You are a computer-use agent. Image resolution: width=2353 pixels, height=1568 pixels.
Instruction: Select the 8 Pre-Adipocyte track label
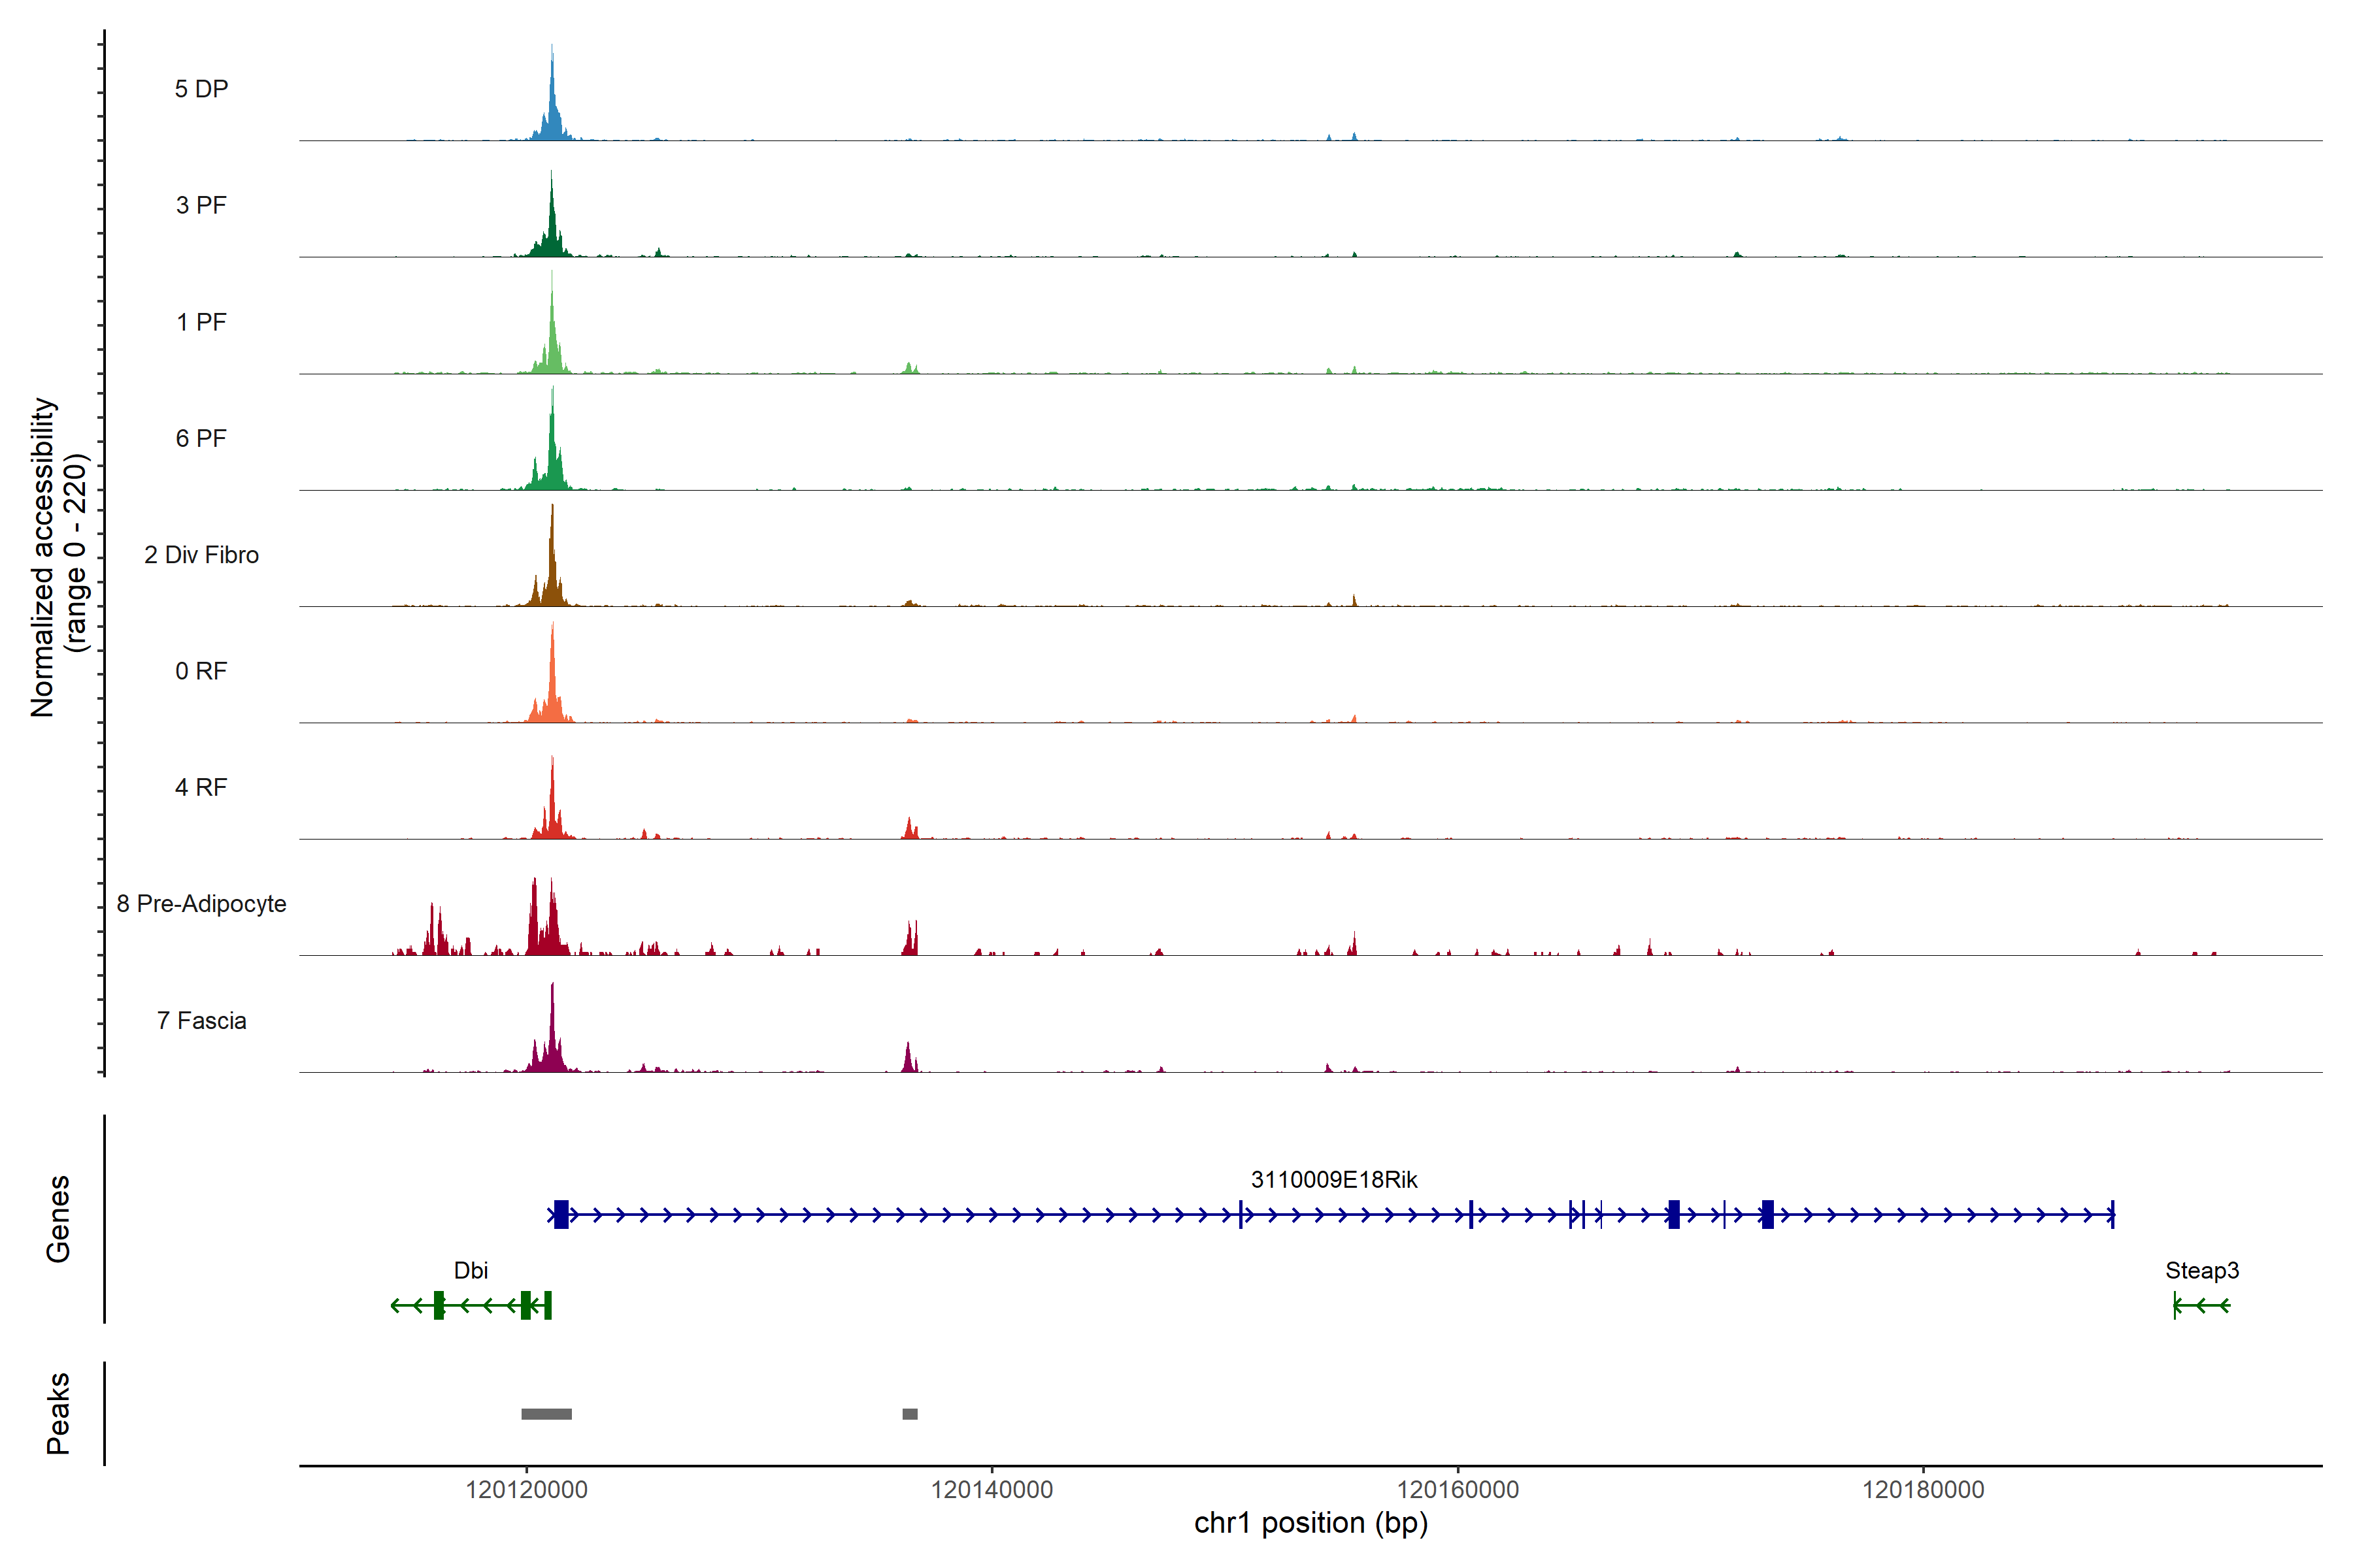(x=201, y=904)
